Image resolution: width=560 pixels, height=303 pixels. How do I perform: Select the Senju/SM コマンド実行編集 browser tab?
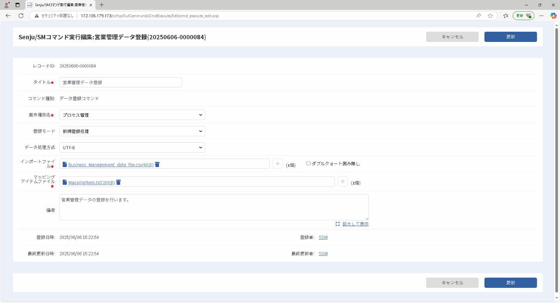tap(60, 5)
